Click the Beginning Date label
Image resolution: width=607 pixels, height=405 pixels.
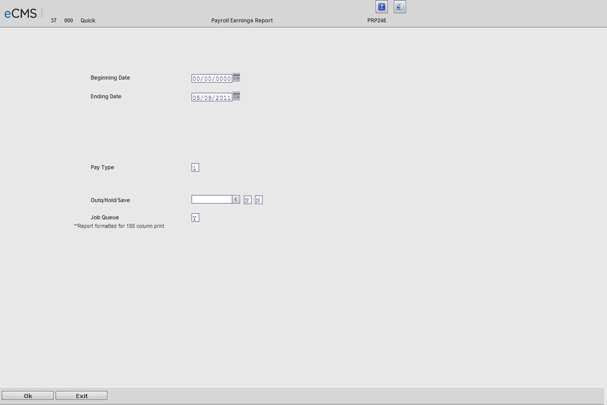[110, 78]
